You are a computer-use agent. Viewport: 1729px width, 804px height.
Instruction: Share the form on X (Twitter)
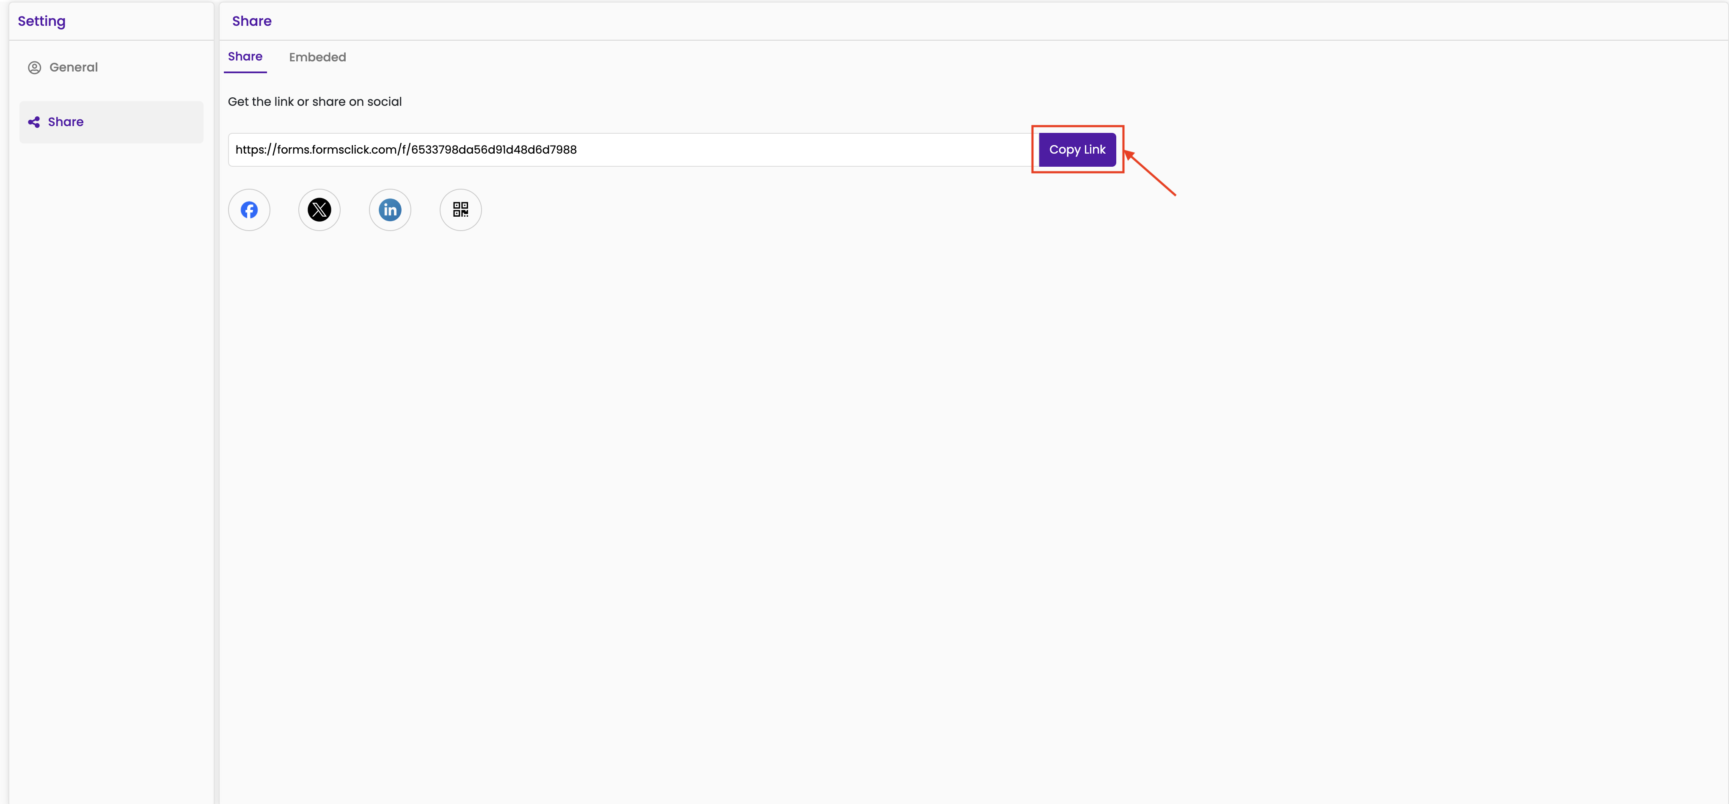pos(319,210)
